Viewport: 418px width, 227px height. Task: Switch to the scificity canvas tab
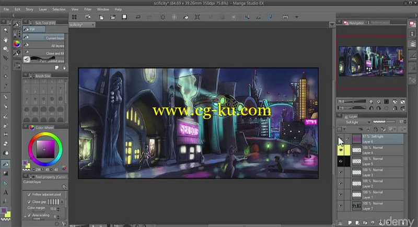82,25
